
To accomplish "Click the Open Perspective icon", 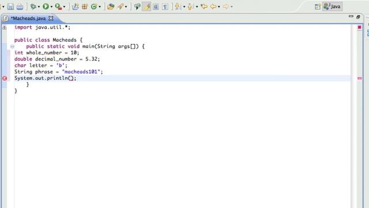I will click(x=318, y=6).
